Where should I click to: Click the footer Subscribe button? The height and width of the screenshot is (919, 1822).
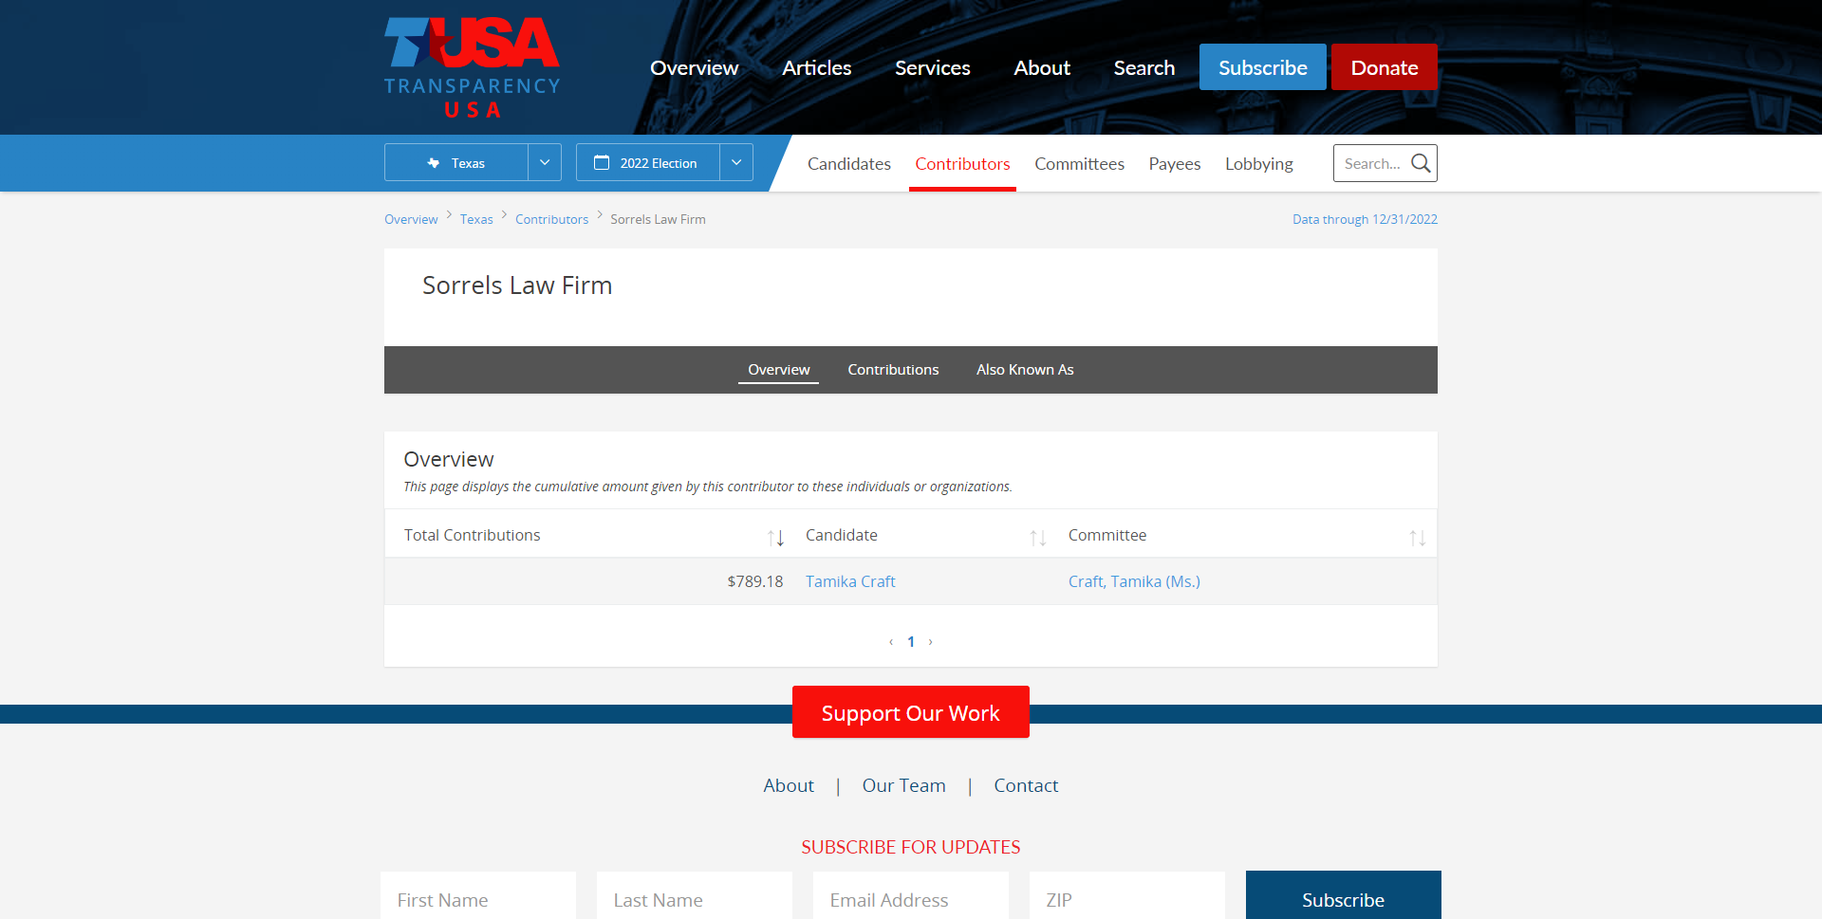[1343, 895]
